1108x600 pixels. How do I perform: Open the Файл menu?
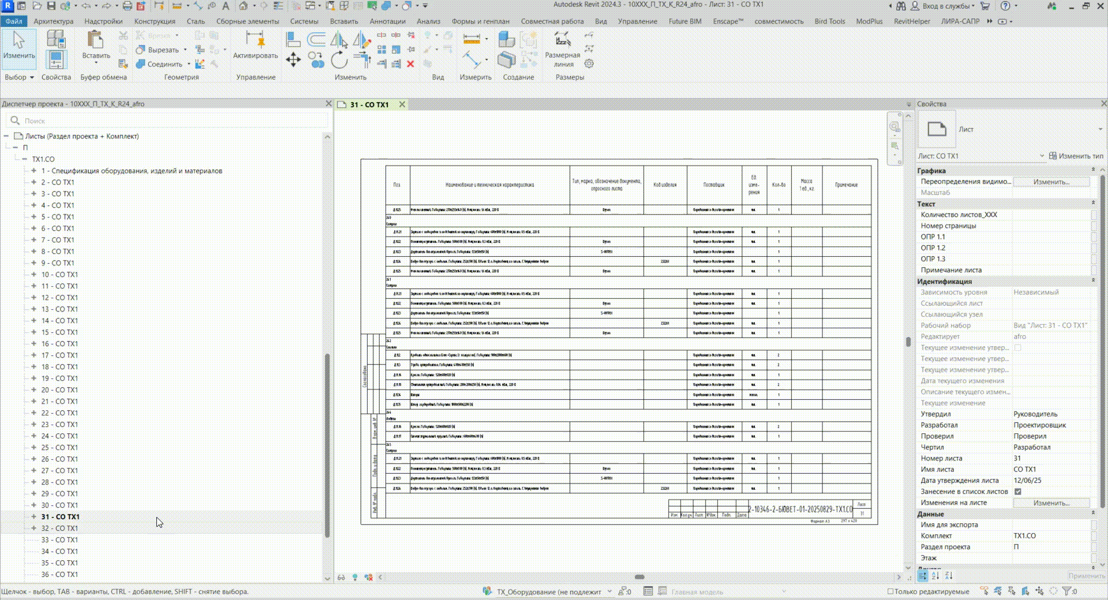coord(14,21)
